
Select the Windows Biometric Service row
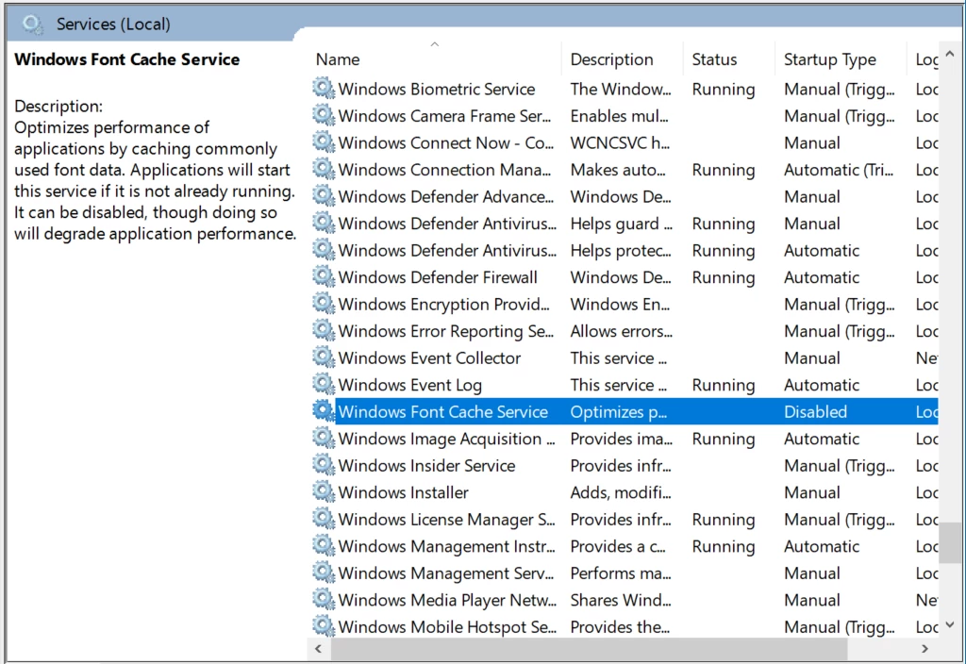[x=625, y=89]
